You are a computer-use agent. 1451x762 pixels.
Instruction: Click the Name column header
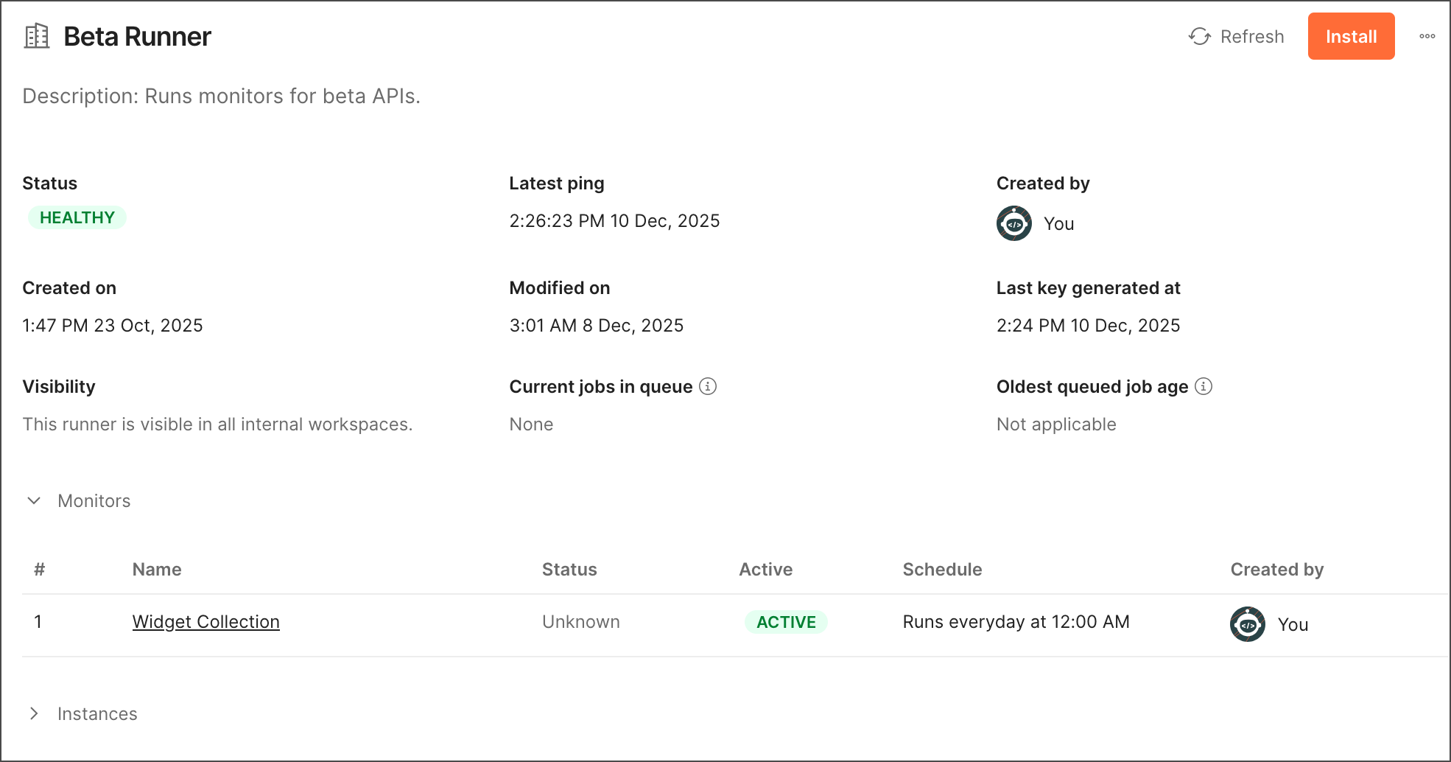point(157,570)
